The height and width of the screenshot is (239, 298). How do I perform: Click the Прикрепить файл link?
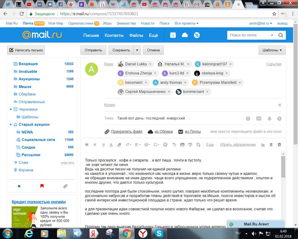127,132
